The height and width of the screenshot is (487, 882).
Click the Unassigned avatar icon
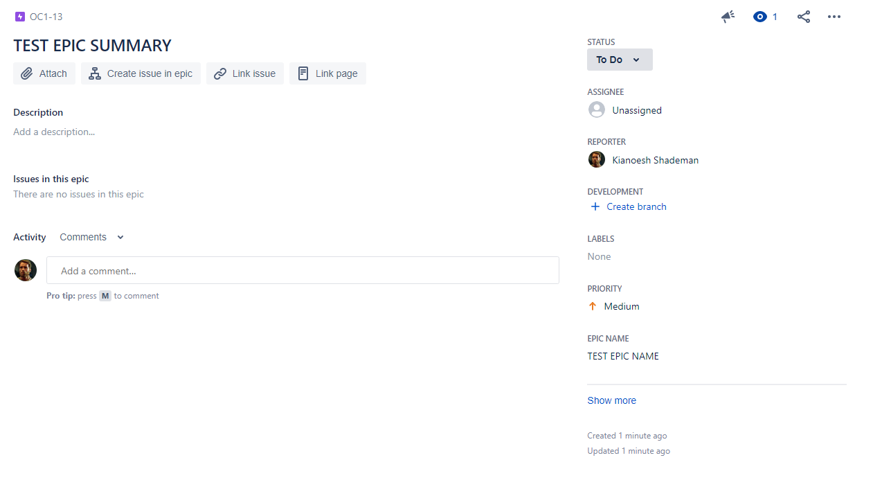tap(596, 109)
